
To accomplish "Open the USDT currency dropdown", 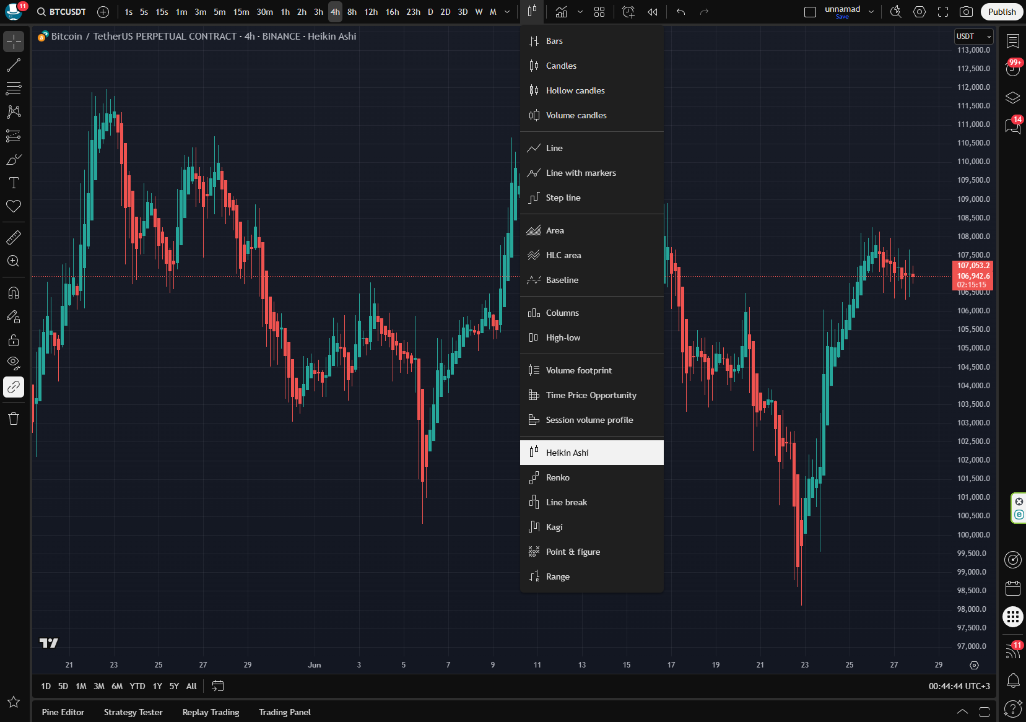I will click(x=973, y=37).
